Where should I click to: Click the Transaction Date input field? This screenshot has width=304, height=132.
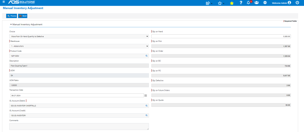tap(77, 95)
